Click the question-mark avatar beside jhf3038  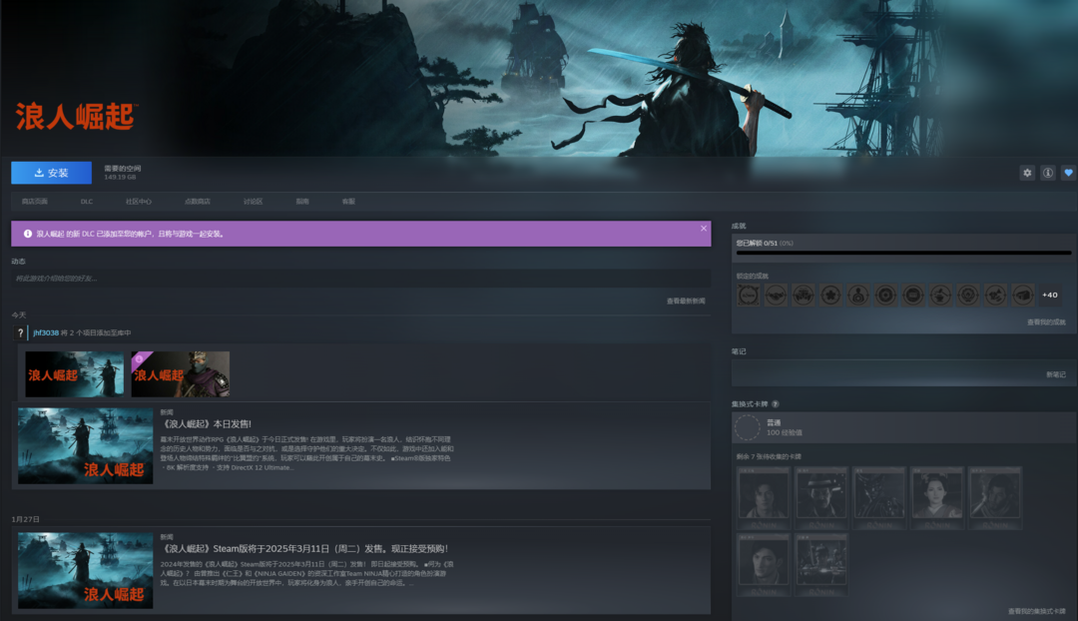point(21,332)
